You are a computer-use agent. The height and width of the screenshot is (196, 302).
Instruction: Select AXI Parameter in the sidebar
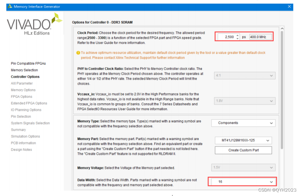[22, 83]
